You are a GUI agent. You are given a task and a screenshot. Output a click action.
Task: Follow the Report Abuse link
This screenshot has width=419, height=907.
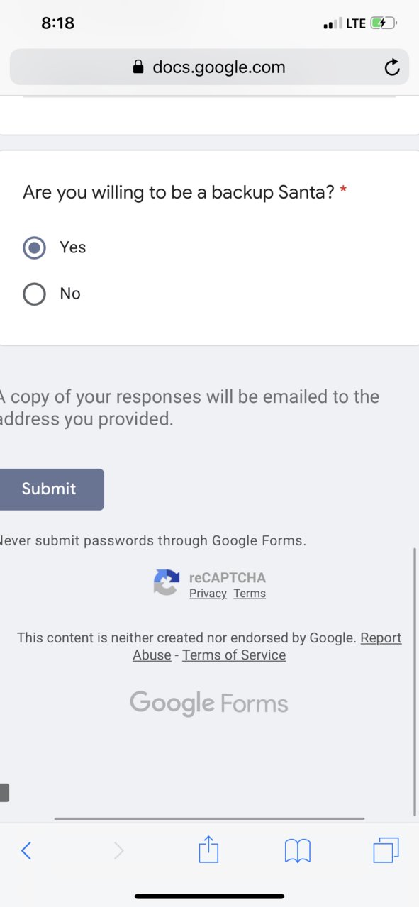(x=267, y=646)
